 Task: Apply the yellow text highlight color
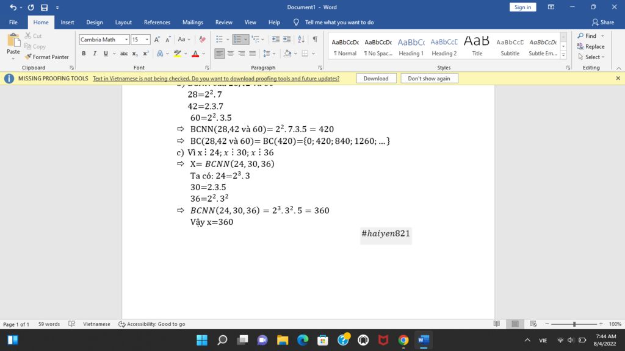coord(178,54)
